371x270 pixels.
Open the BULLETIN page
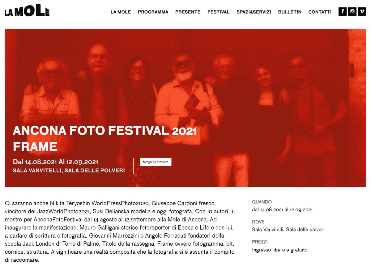290,12
